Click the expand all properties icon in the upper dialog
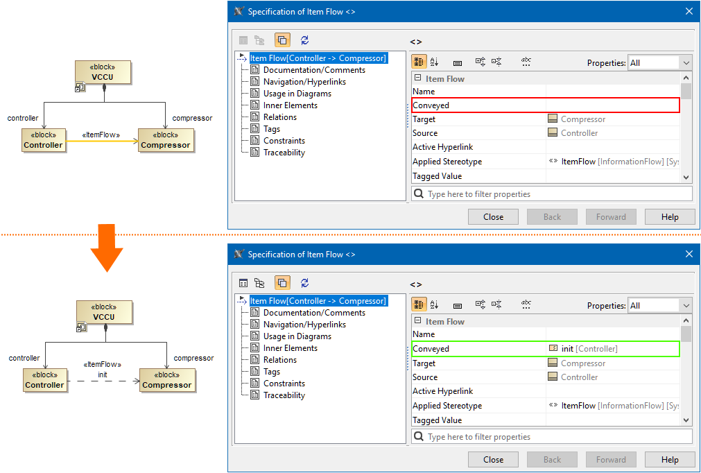Screen dimensions: 701x473 point(480,62)
